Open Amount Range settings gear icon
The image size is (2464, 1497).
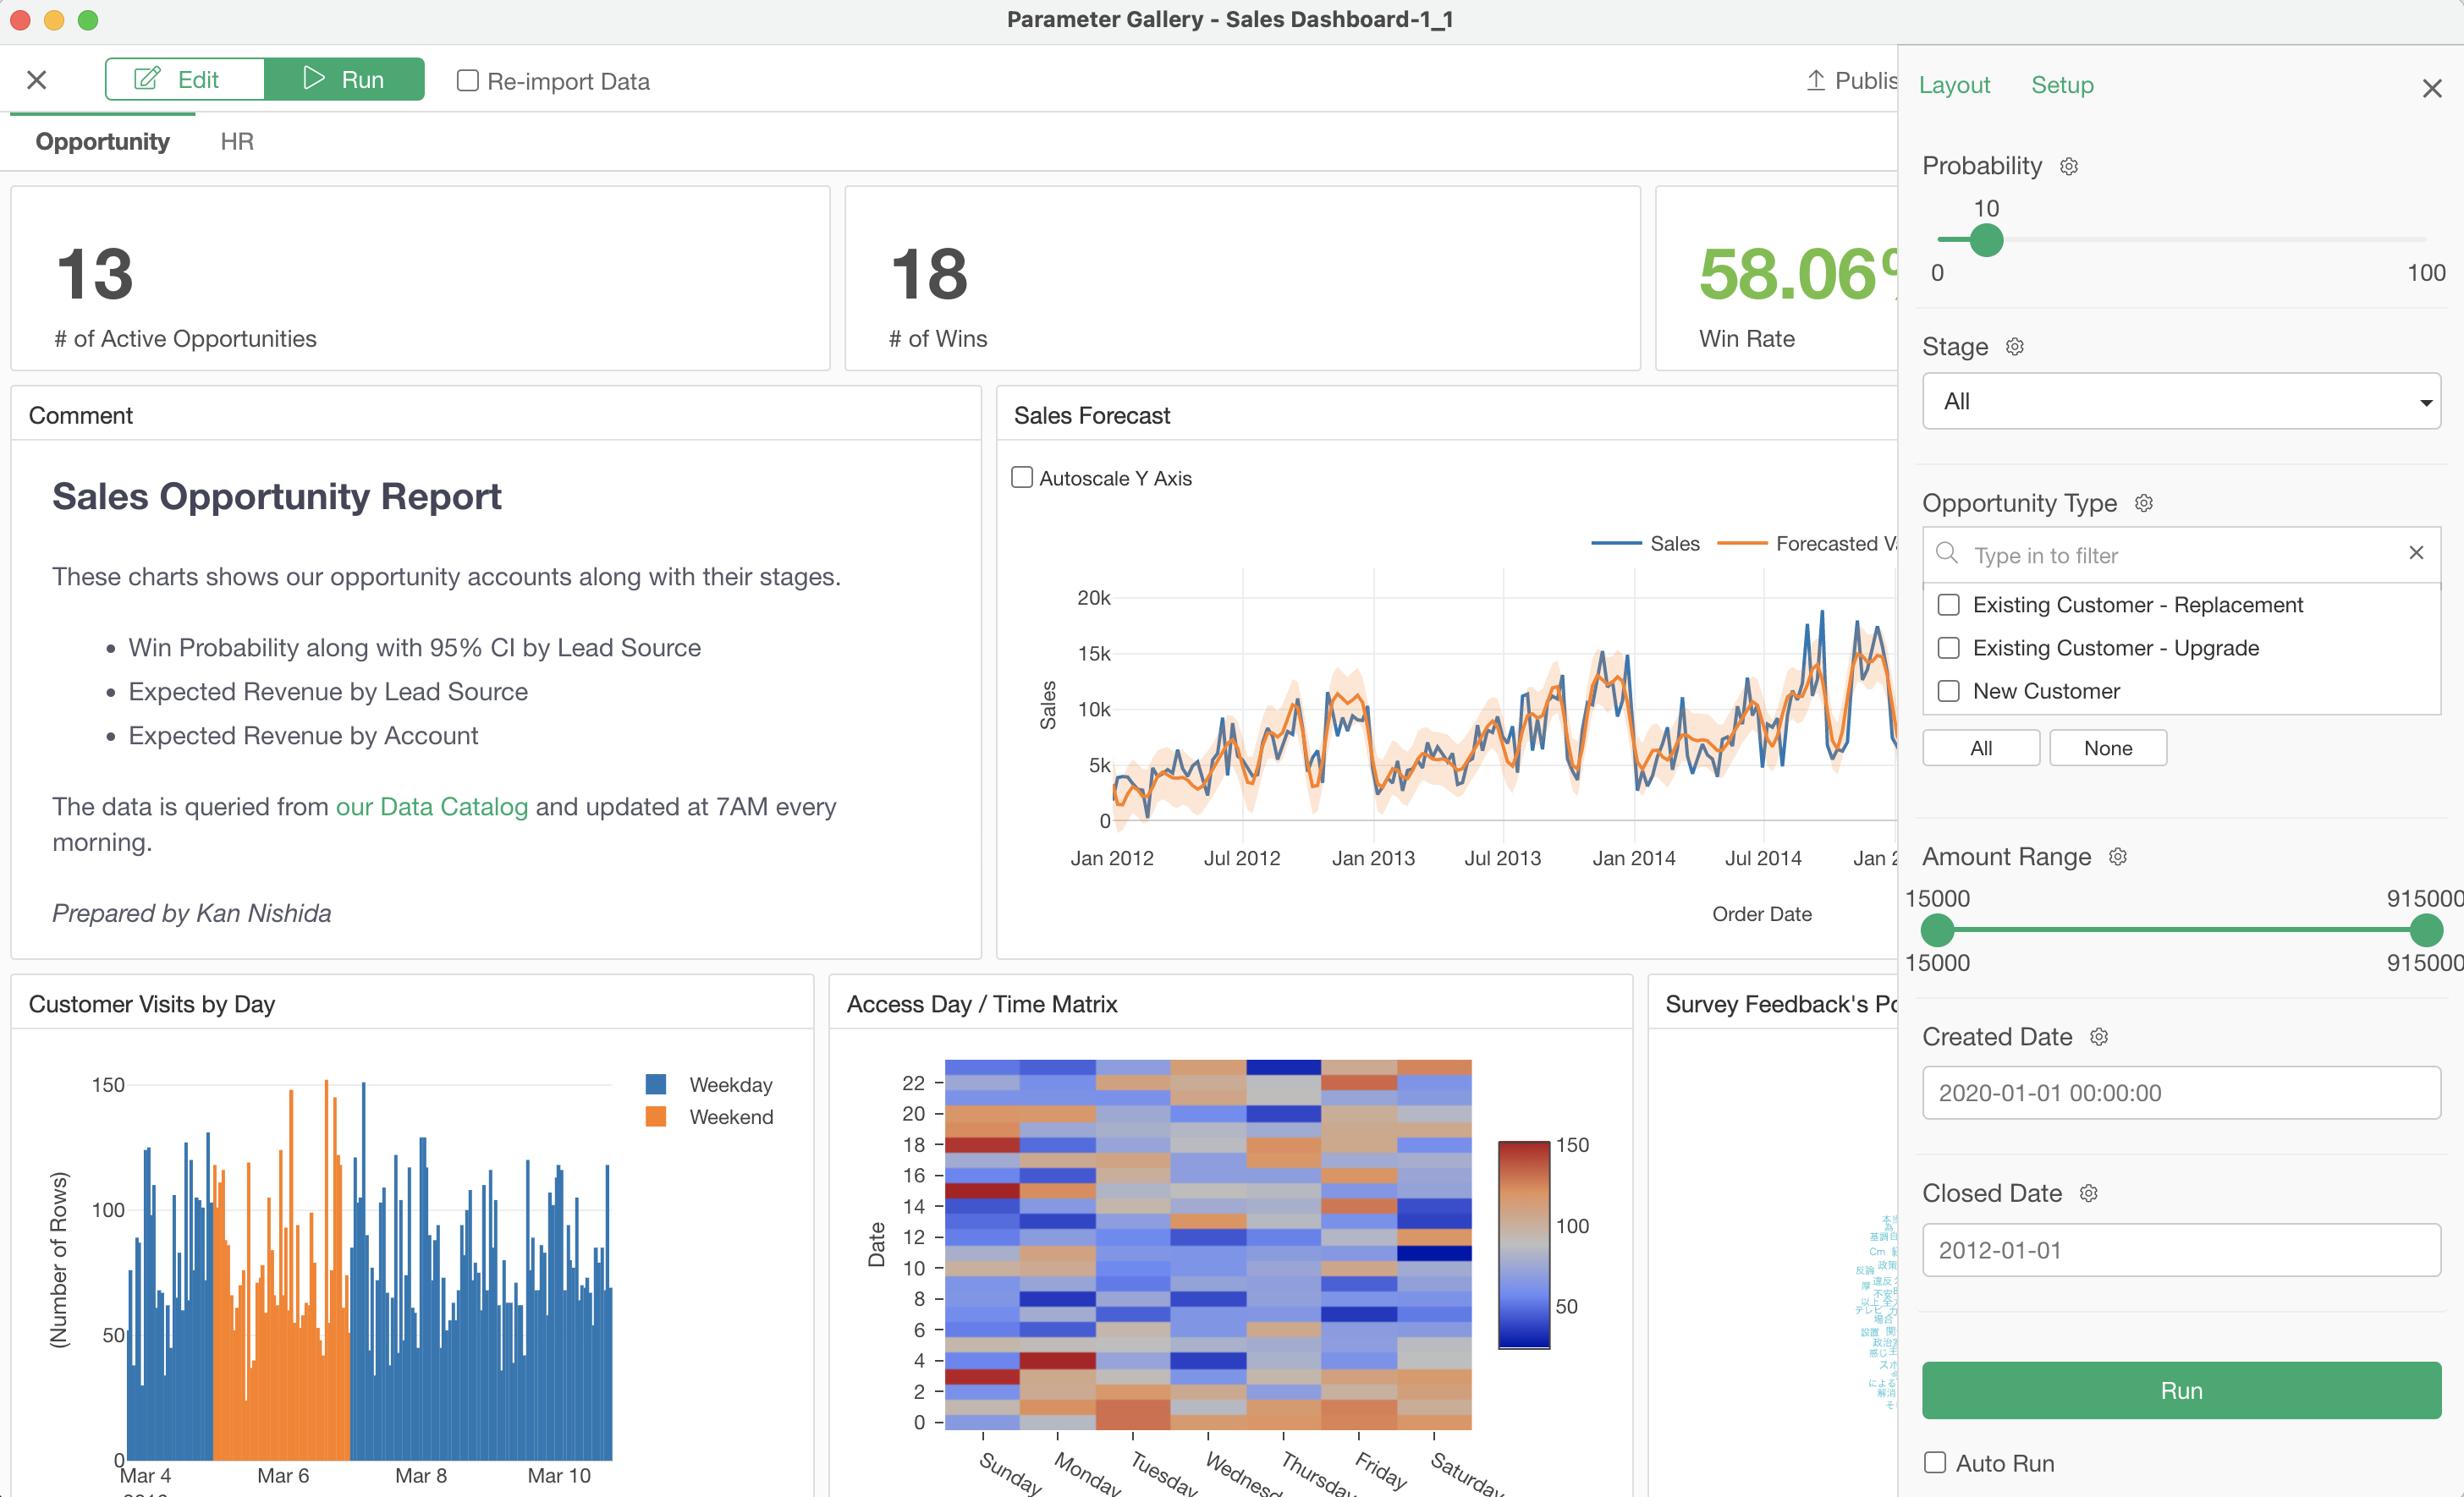point(2118,858)
